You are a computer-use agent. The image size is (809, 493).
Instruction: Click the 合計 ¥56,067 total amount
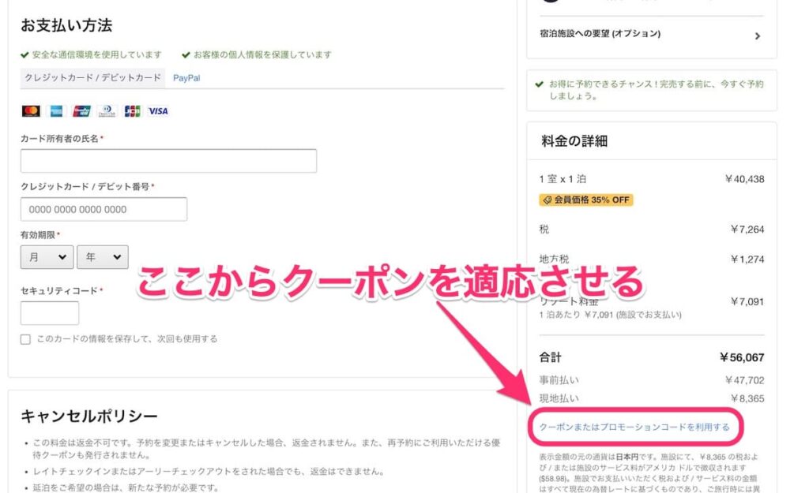click(x=741, y=357)
